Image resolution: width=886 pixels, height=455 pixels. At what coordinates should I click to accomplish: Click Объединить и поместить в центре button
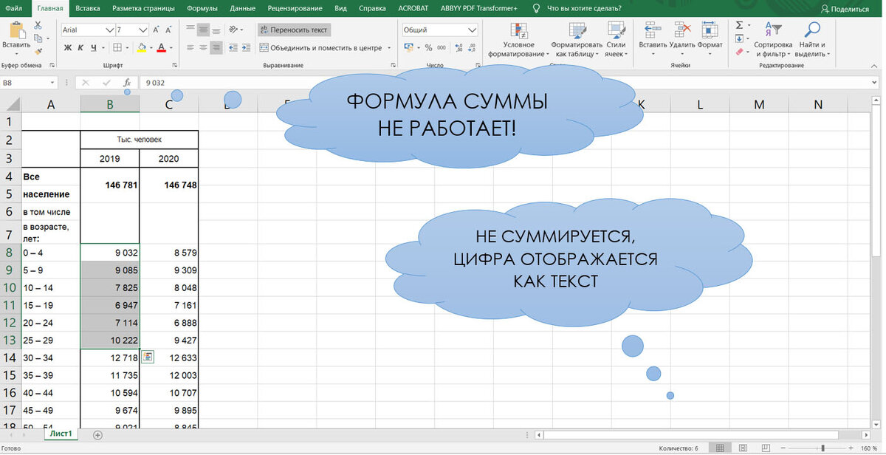coord(320,47)
